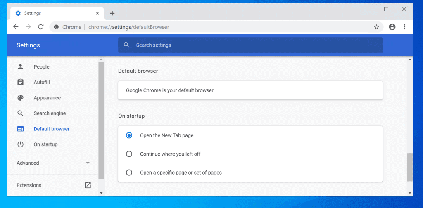Click the main page scroll down arrow
The width and height of the screenshot is (423, 208).
pos(410,193)
